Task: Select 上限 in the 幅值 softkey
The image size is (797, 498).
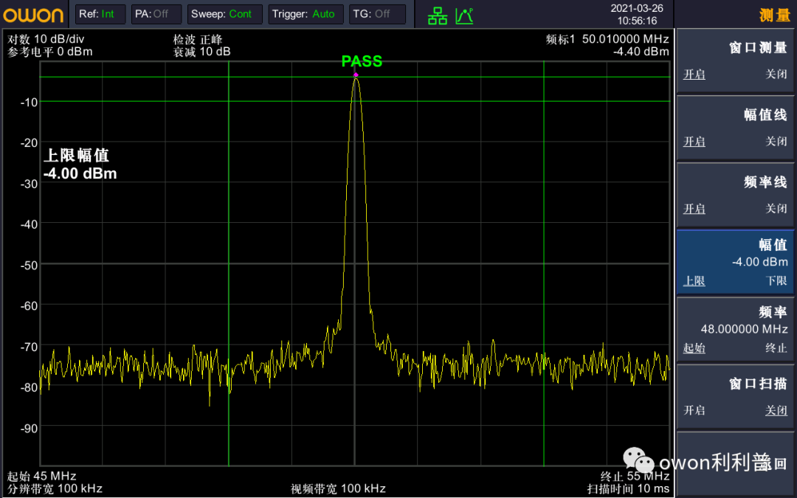Action: [x=694, y=280]
